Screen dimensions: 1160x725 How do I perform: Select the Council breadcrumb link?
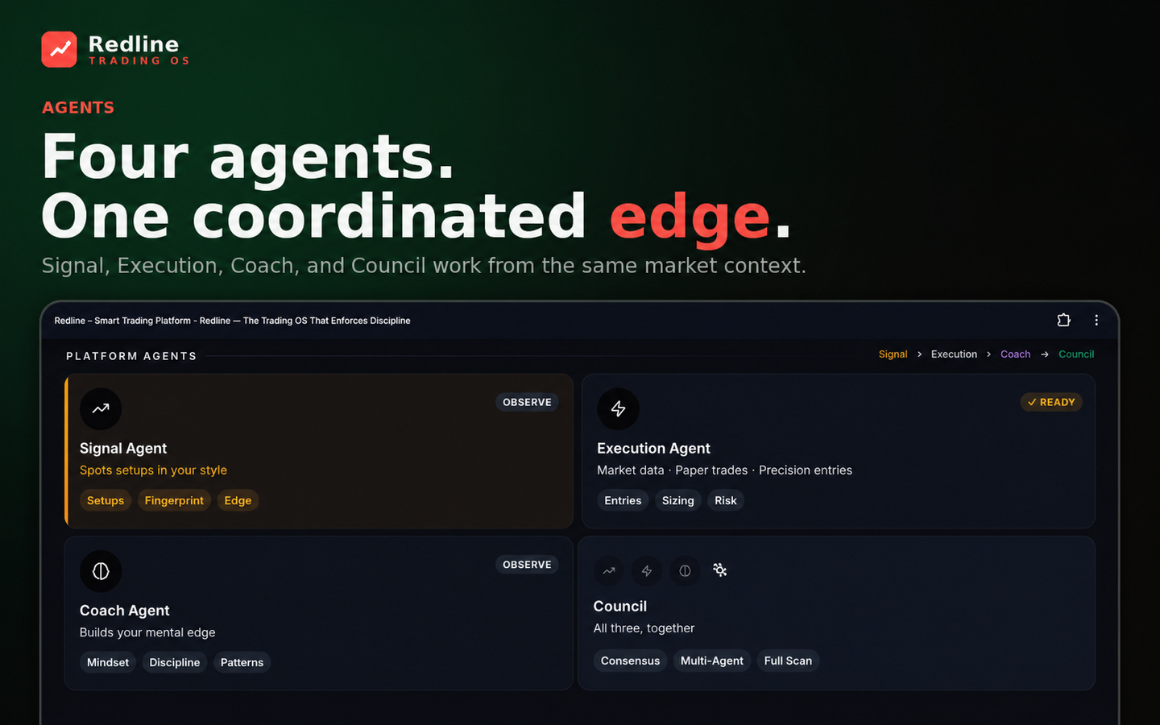pos(1076,354)
